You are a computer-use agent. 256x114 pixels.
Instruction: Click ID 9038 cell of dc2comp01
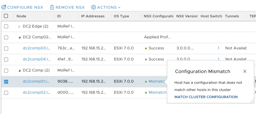coord(65,81)
